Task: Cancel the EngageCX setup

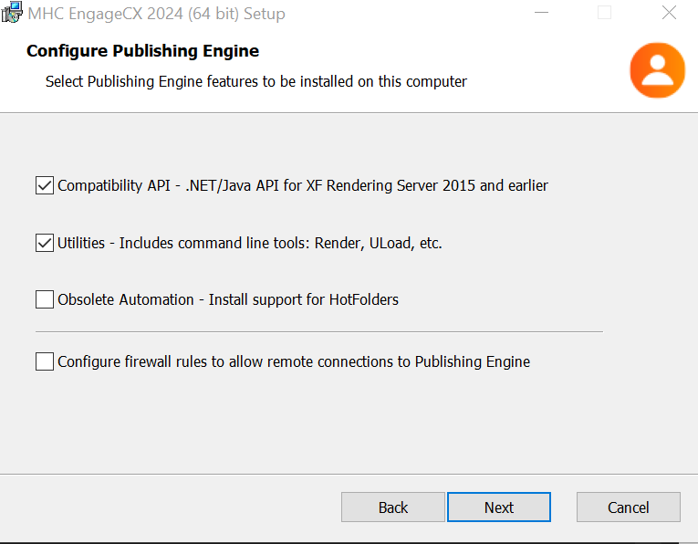Action: (x=628, y=507)
